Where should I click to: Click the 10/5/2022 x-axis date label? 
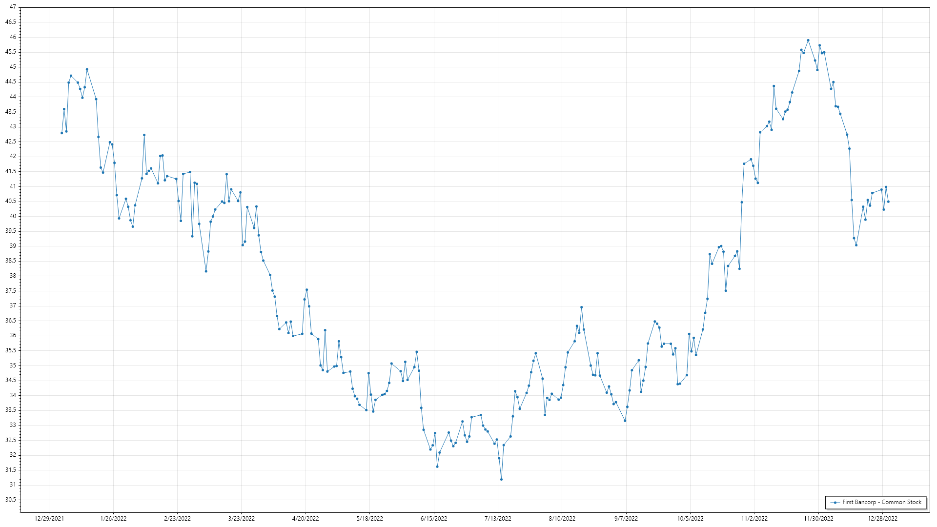tap(690, 519)
